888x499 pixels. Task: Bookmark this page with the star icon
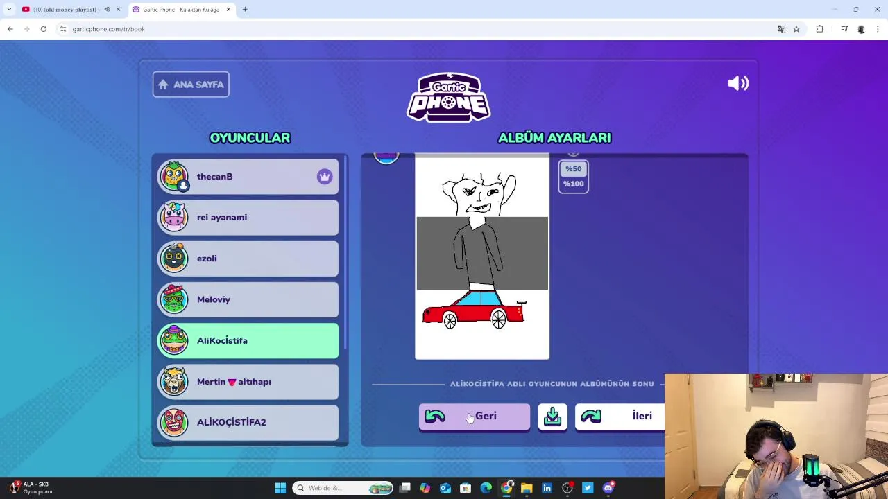(x=796, y=29)
